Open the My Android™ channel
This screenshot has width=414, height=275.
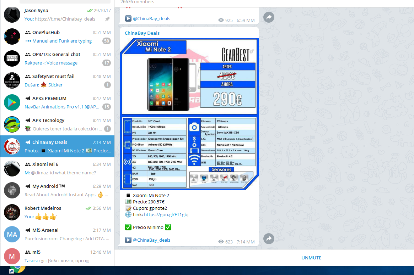(x=57, y=190)
